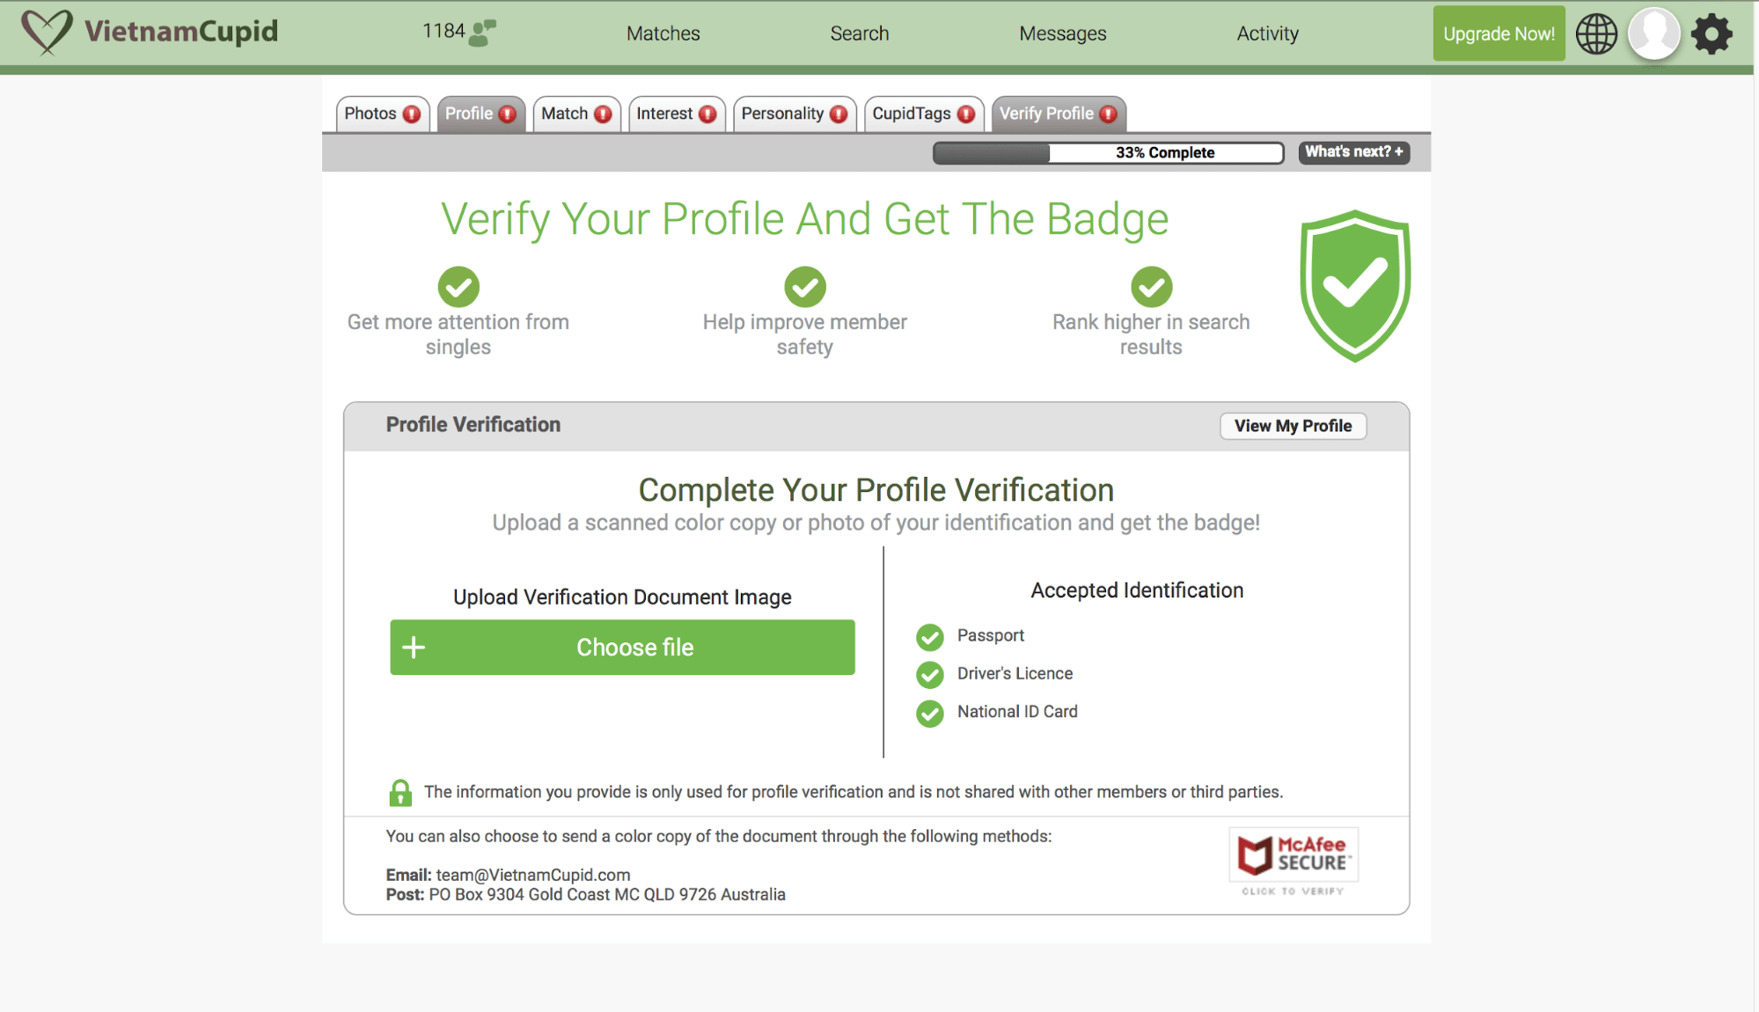Click the Choose file upload button
The height and width of the screenshot is (1012, 1759).
pos(622,648)
